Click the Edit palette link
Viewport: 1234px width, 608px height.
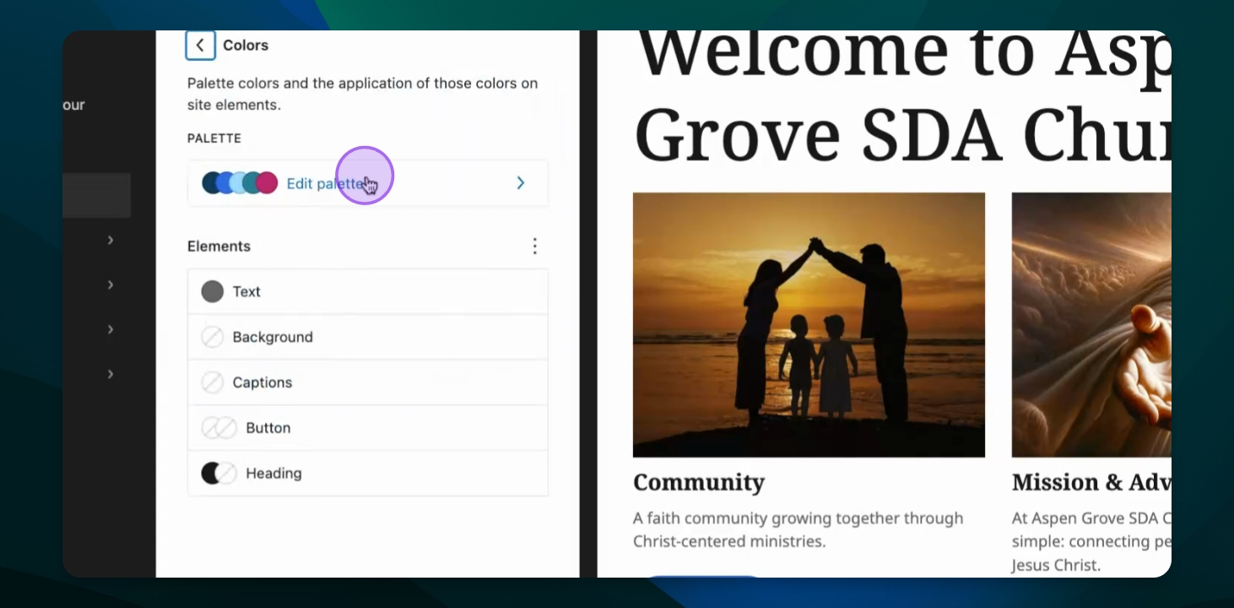tap(325, 183)
